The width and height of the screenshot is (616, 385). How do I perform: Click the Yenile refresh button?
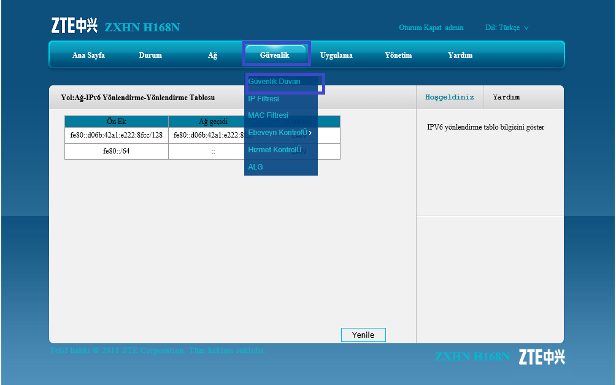pos(363,335)
